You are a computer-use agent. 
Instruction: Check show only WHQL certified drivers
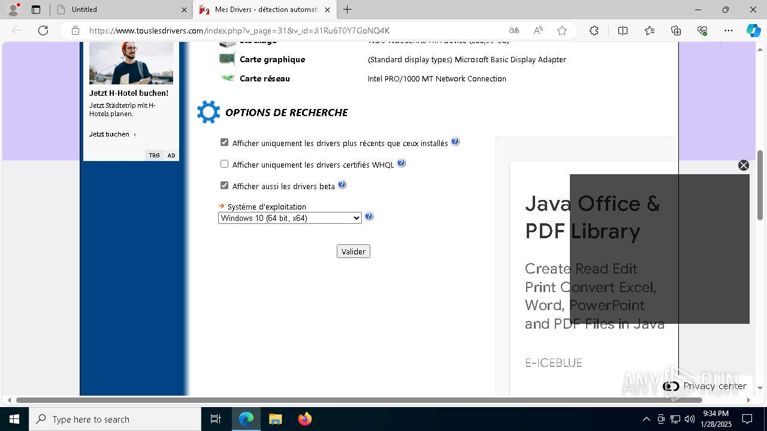coord(224,164)
